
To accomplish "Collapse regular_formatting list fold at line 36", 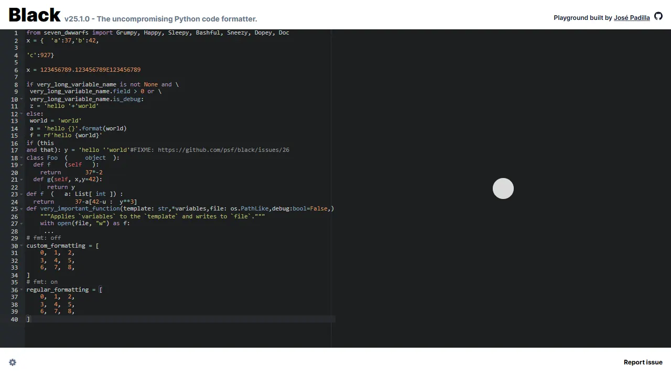I will point(21,290).
